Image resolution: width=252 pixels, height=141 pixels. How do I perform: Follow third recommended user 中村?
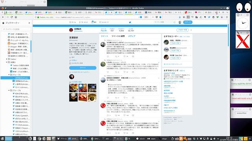click(x=175, y=58)
